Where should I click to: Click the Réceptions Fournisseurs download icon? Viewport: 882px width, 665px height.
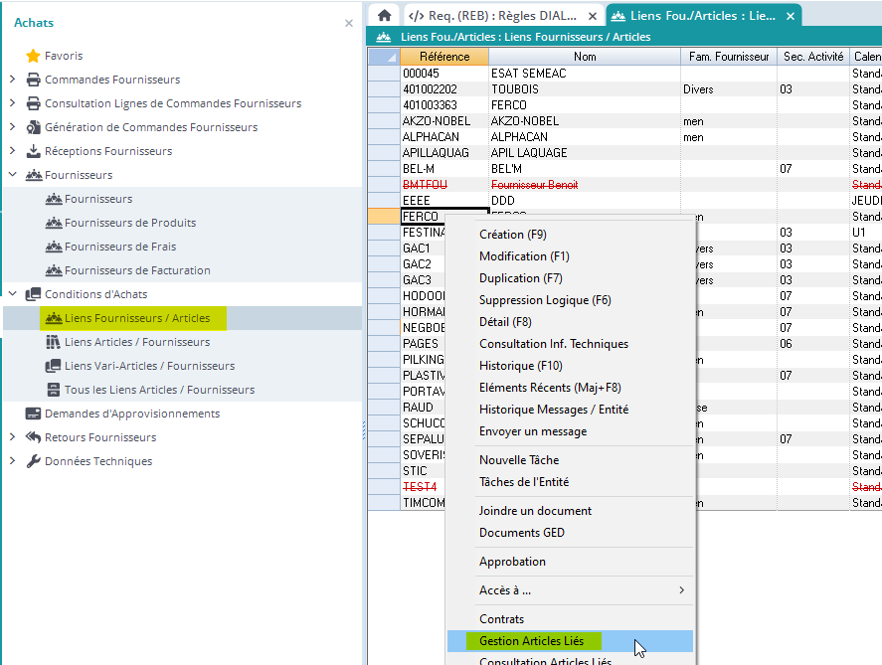(x=33, y=151)
